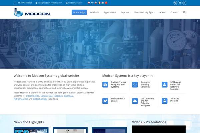Click the leaf icon for Environmental Control
This screenshot has width=200, height=133.
pos(105,101)
